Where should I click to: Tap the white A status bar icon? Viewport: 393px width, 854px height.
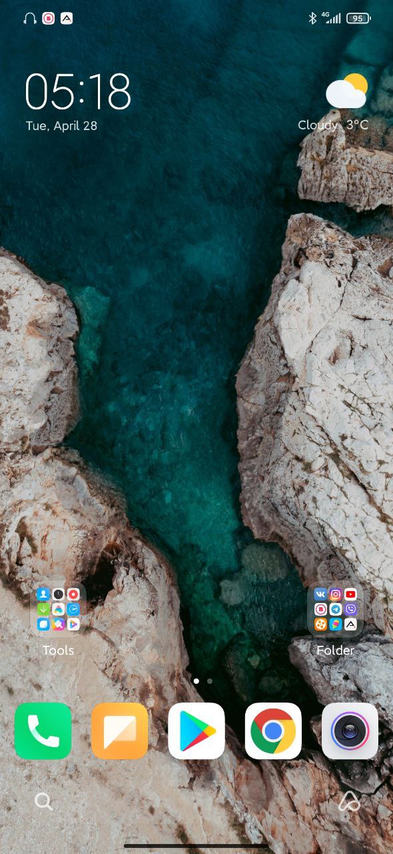click(67, 19)
